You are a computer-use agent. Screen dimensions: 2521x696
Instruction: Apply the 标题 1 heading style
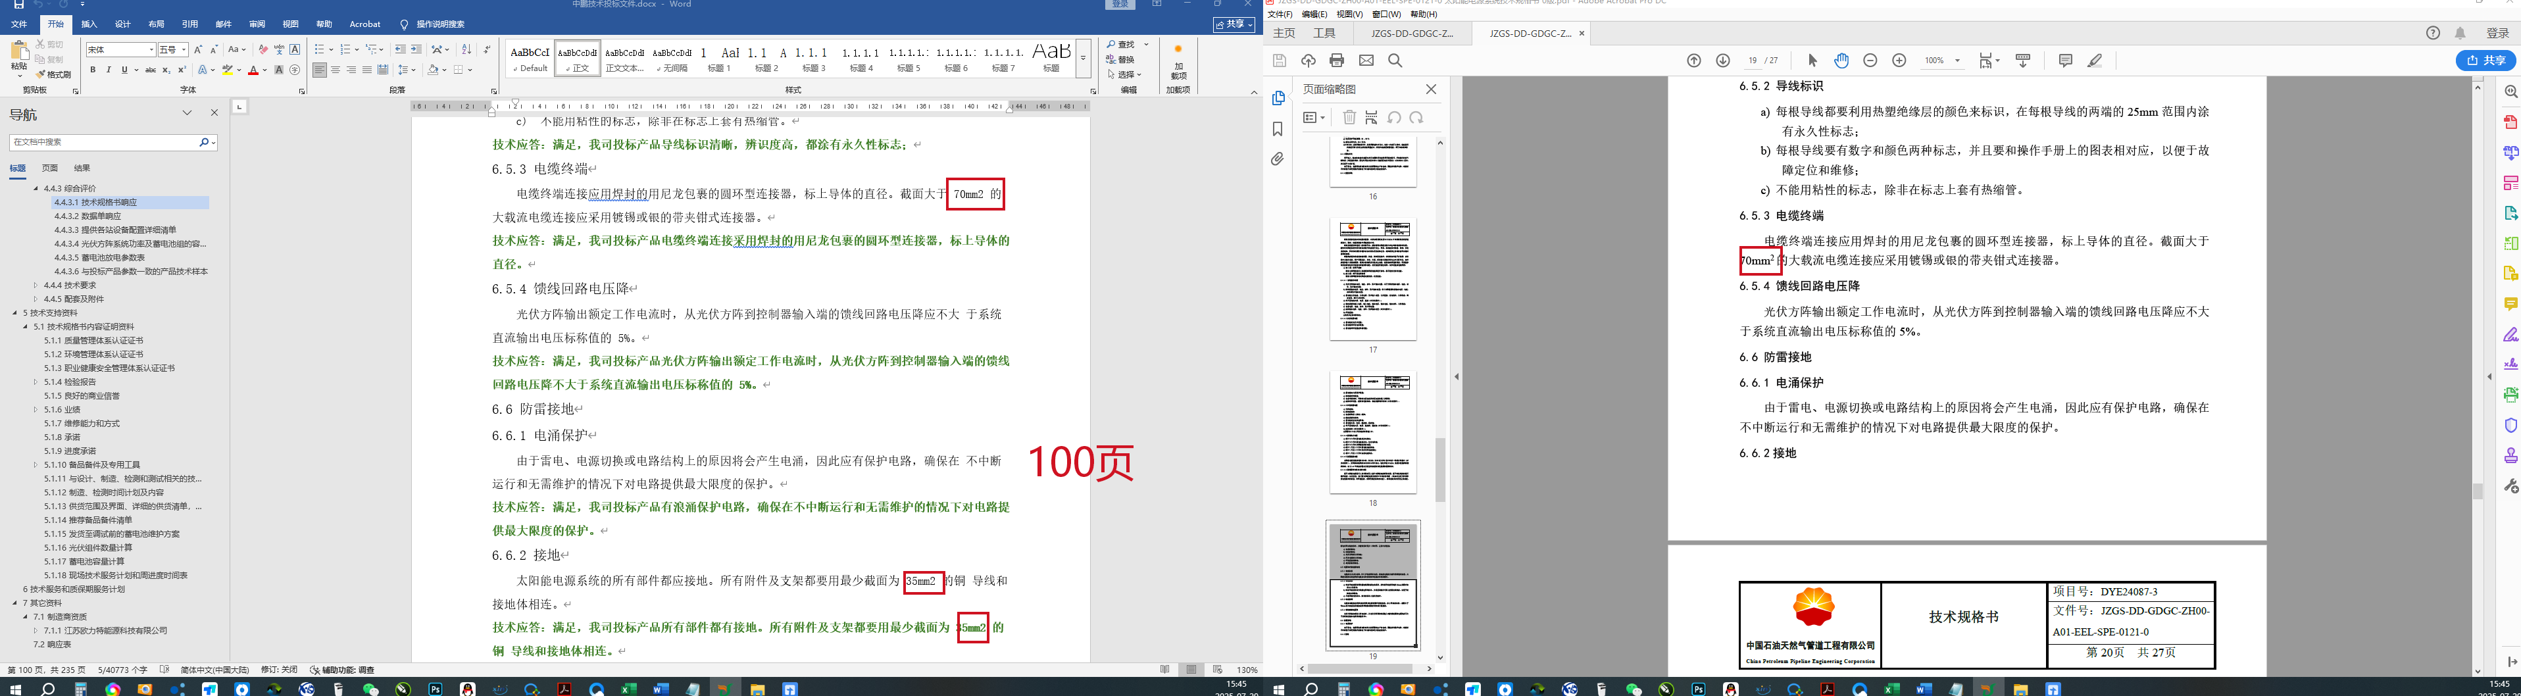(x=720, y=58)
